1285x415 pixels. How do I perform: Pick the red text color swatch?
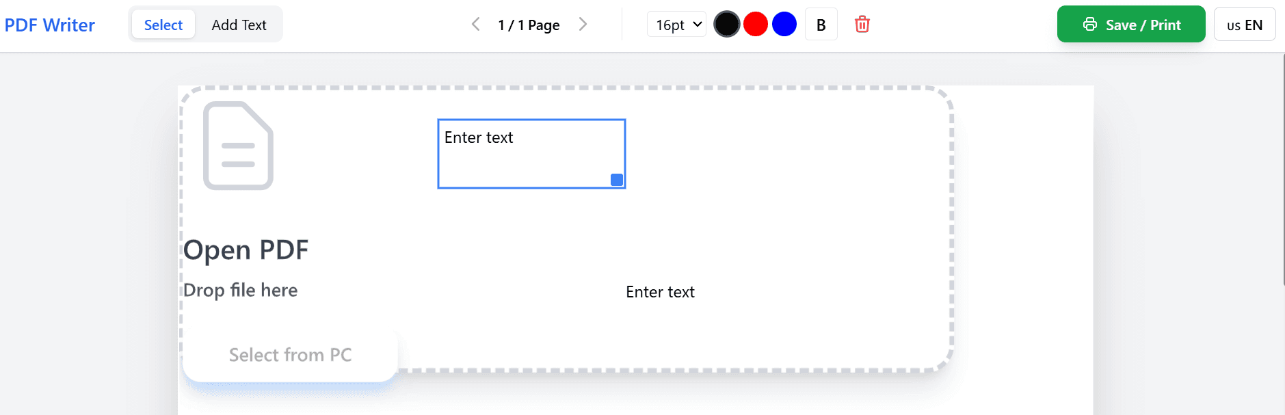click(x=756, y=24)
